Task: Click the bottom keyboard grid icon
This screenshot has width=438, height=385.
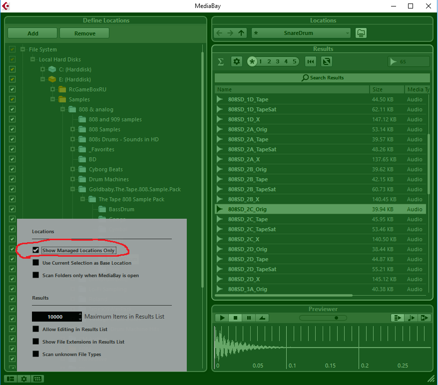Action: [x=37, y=379]
